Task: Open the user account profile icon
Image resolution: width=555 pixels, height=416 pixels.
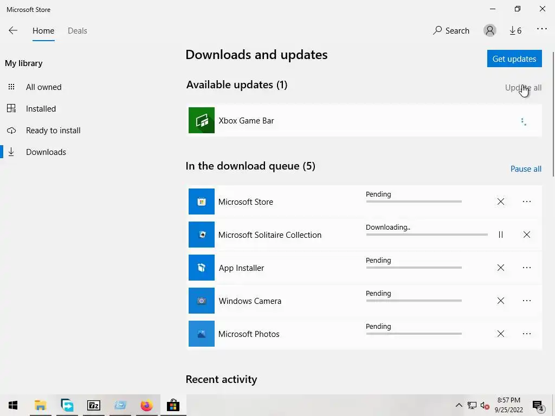Action: pos(490,30)
